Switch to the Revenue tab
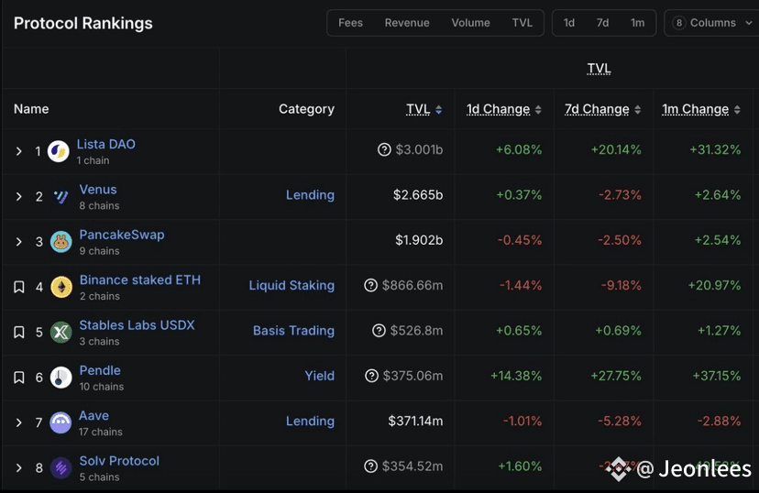Image resolution: width=759 pixels, height=493 pixels. (407, 23)
